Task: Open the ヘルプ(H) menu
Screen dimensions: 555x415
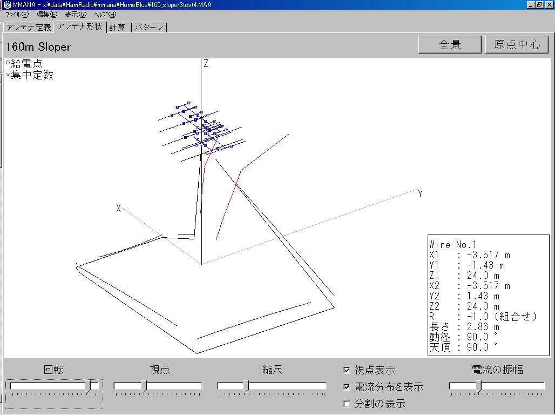Action: pos(105,15)
